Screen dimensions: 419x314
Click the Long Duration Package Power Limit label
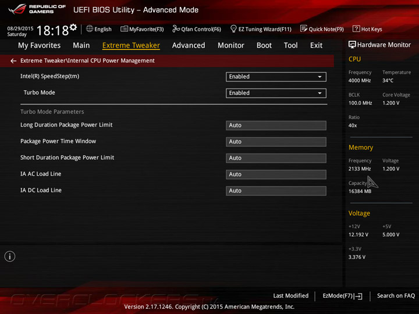pyautogui.click(x=66, y=125)
